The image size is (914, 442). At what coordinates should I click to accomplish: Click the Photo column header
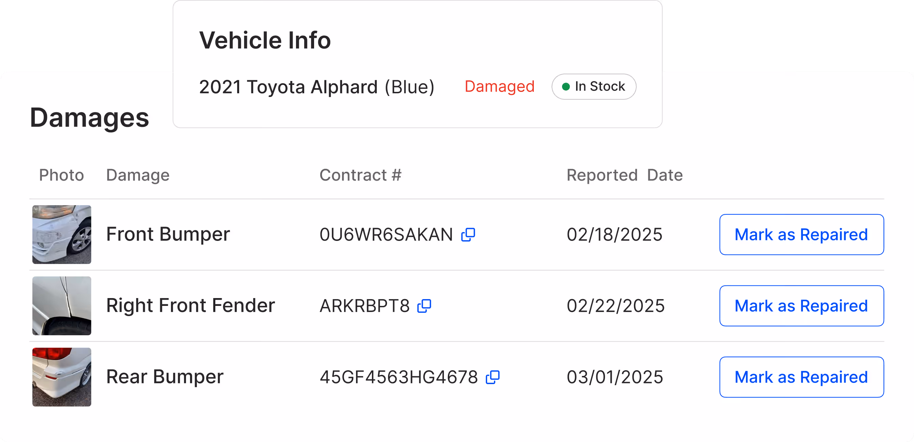click(61, 175)
